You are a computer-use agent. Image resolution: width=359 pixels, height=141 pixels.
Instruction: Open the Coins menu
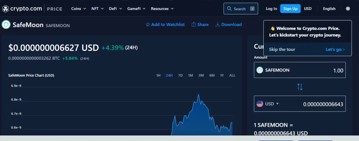(79, 9)
